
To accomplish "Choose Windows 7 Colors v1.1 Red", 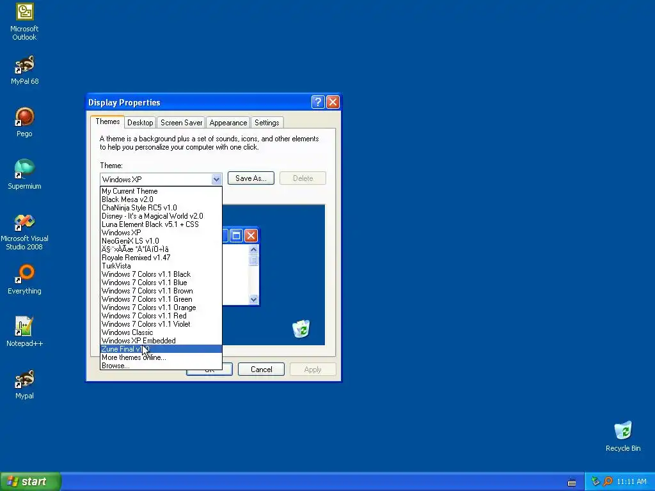I will coord(161,316).
